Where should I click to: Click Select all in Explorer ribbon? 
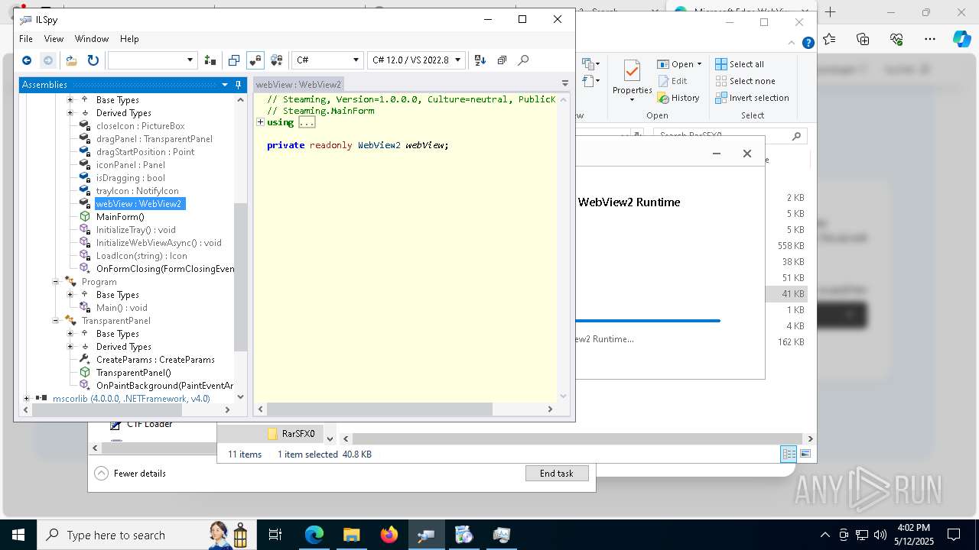740,64
